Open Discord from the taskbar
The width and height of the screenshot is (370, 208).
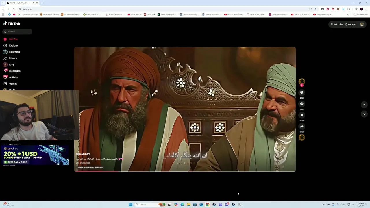point(227,205)
